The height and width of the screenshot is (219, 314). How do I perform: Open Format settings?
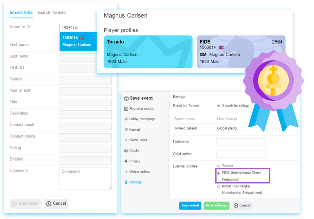coord(135,130)
